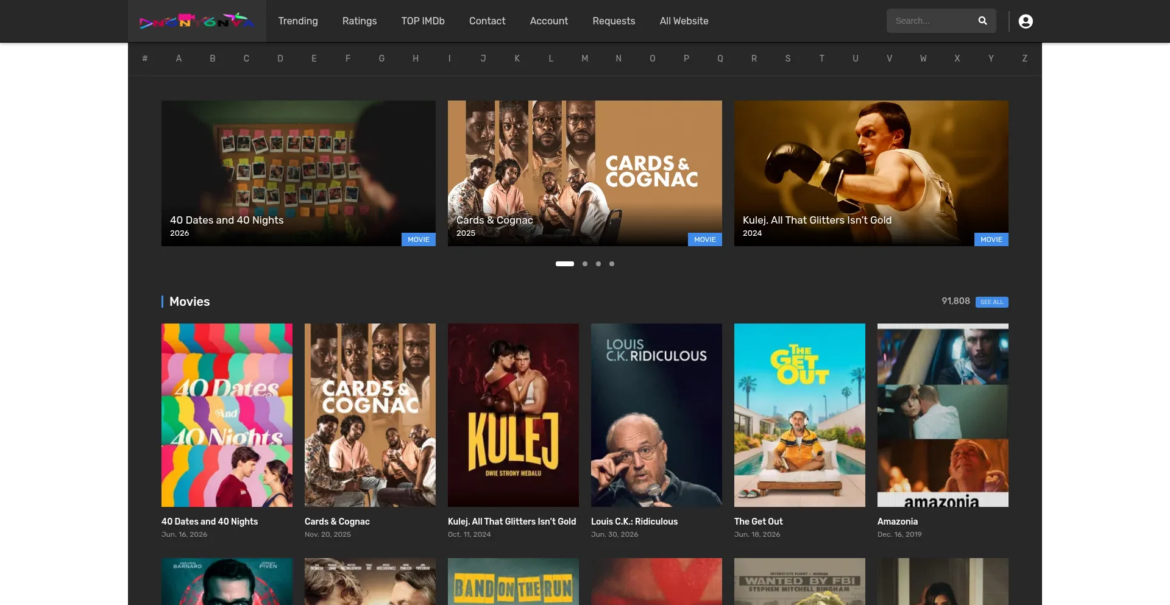Switch to the third carousel slide dot
This screenshot has height=605, width=1170.
click(598, 264)
